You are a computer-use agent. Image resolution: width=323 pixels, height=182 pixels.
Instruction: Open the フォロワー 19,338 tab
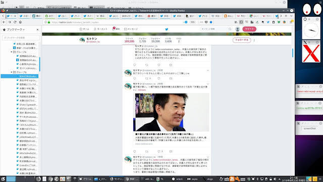point(155,40)
